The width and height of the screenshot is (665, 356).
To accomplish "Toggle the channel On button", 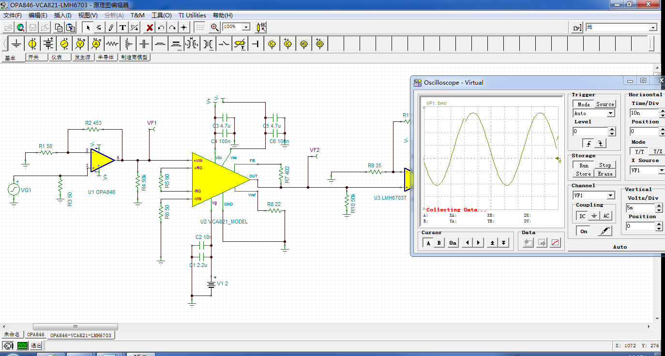I will 584,231.
